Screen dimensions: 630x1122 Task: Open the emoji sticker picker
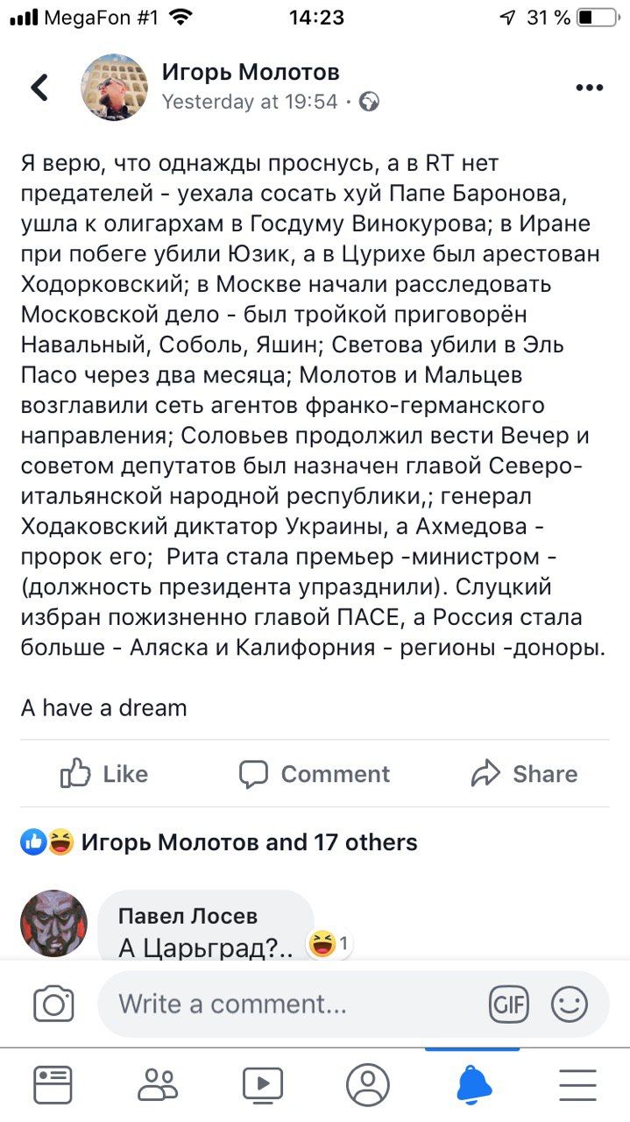(569, 1004)
